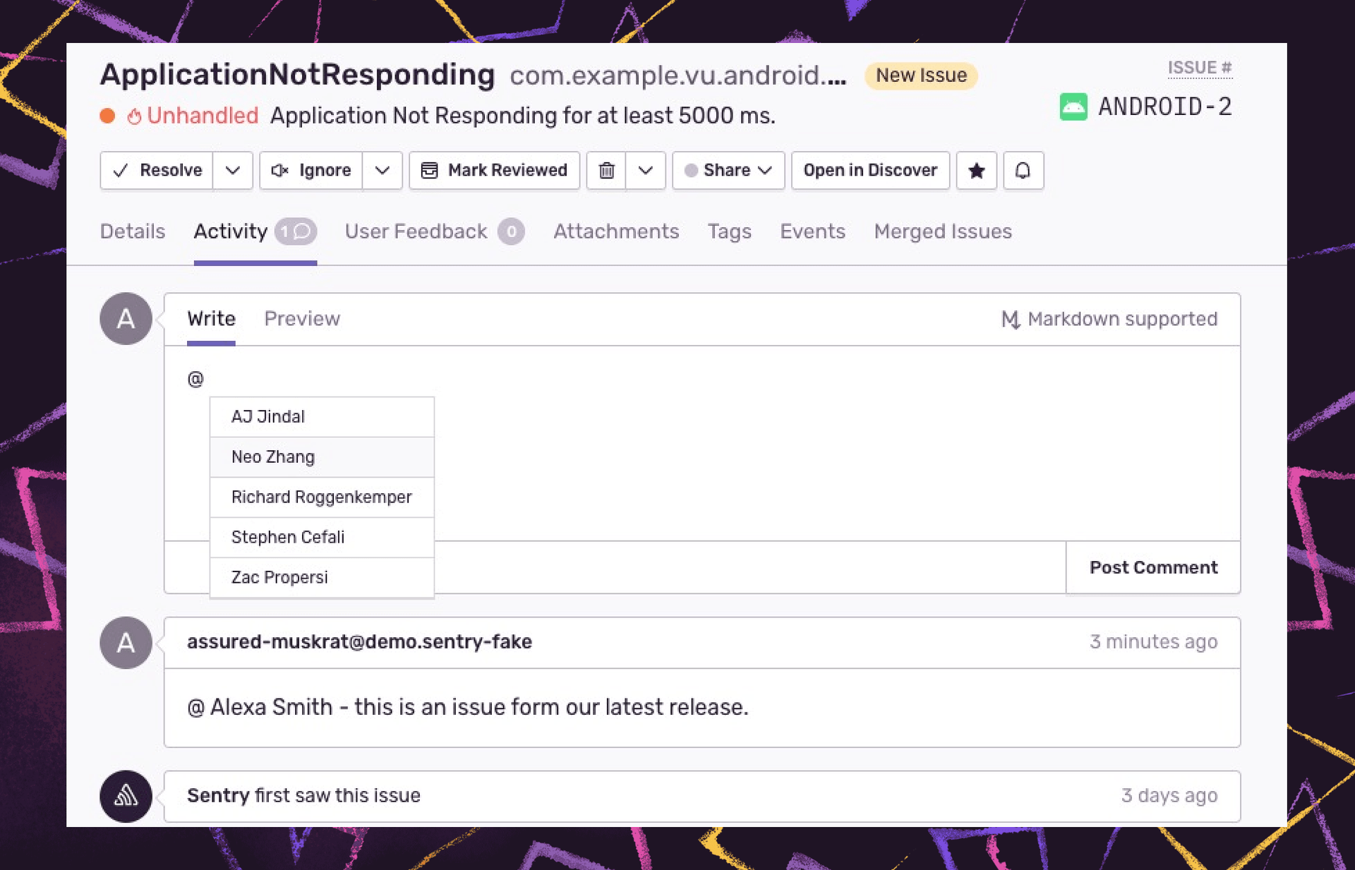Open the Share dropdown
1355x870 pixels.
(x=728, y=170)
